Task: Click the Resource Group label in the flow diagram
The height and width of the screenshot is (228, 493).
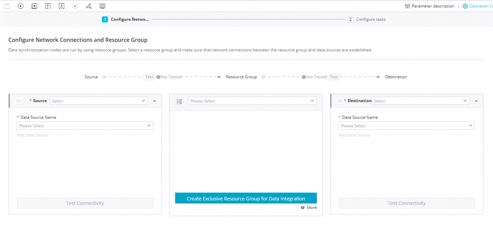Action: [x=242, y=77]
